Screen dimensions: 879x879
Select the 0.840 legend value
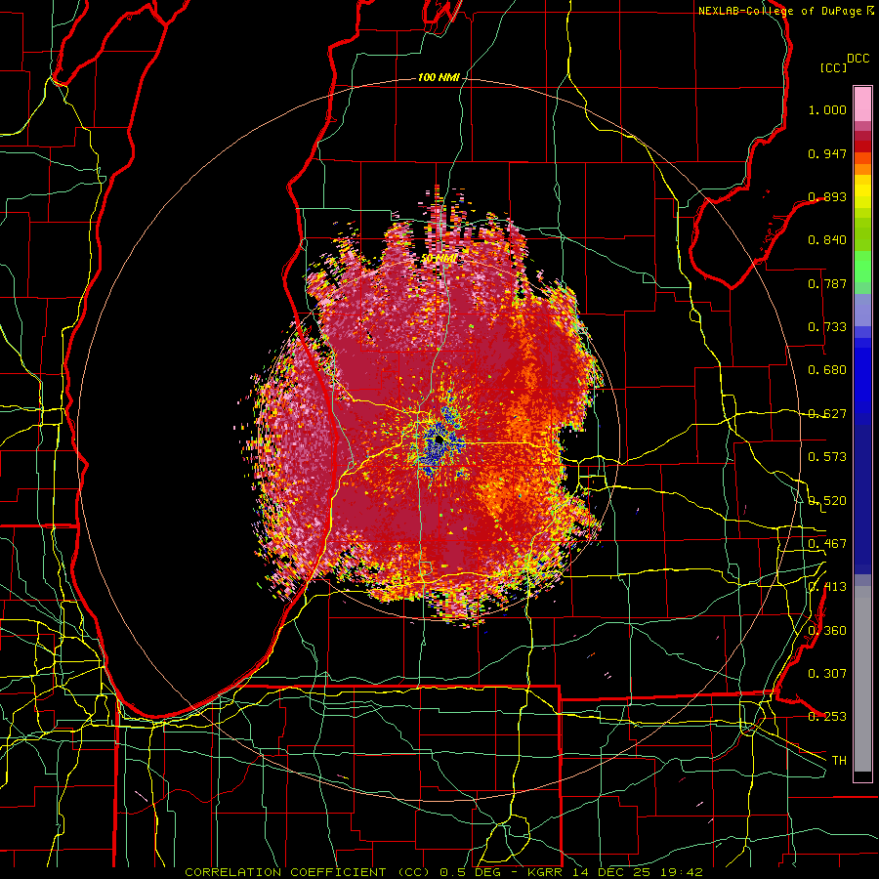[827, 240]
